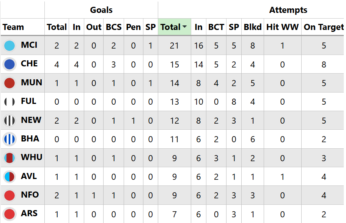Sort table by Team column header
The width and height of the screenshot is (346, 223).
point(13,27)
